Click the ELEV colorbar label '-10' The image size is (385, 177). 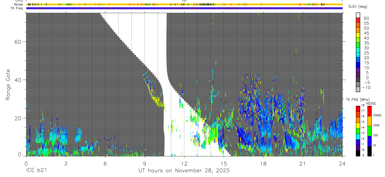pos(366,87)
